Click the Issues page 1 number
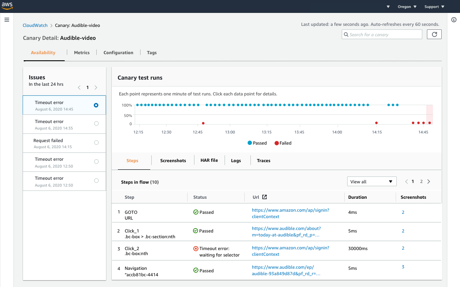 87,88
